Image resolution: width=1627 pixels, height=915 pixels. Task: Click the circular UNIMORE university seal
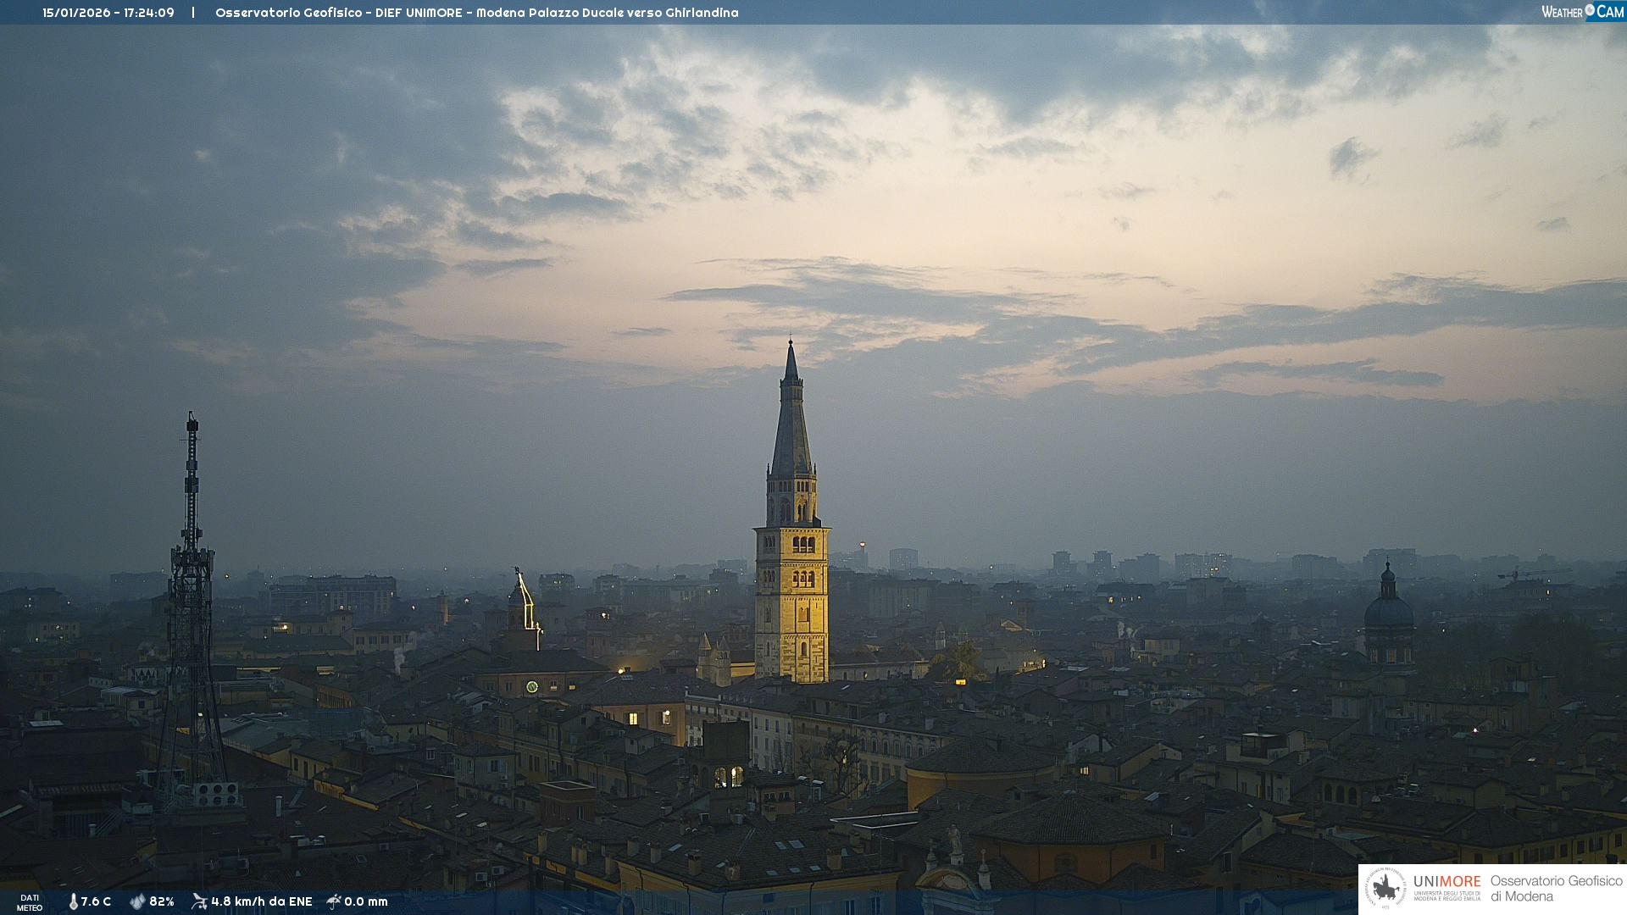click(x=1385, y=889)
